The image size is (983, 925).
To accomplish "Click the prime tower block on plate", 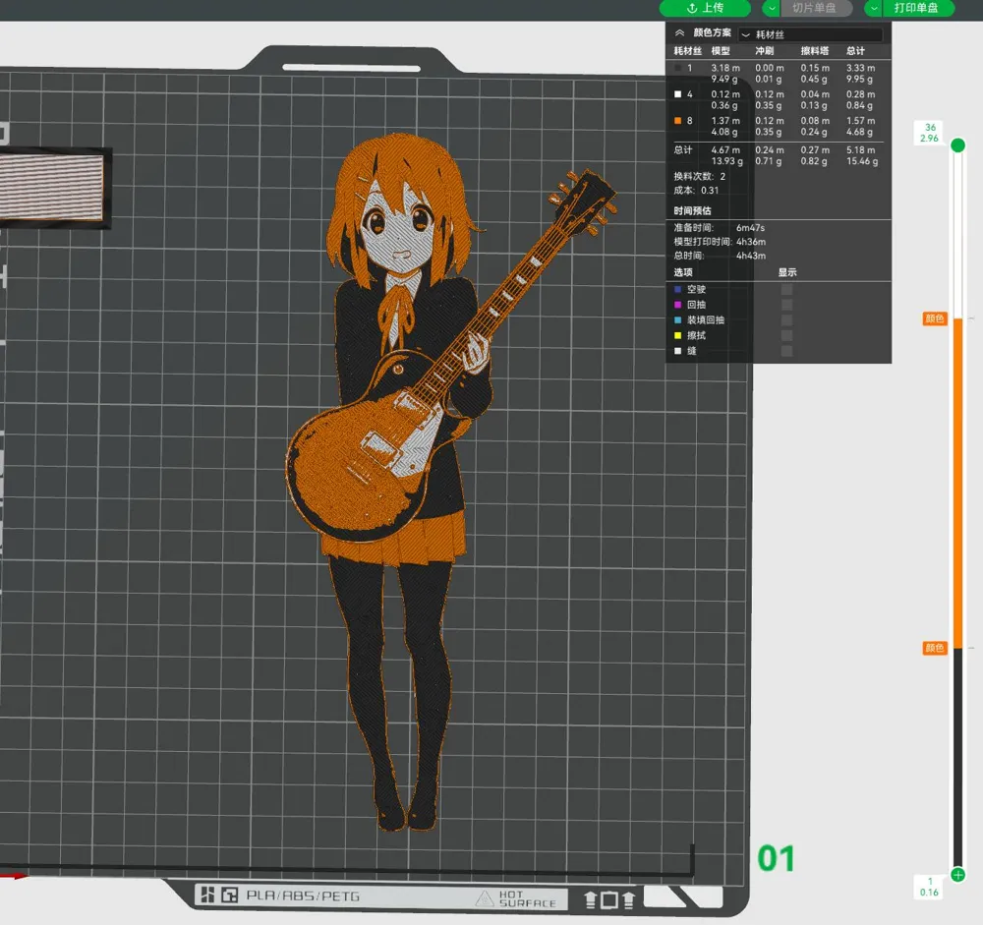I will click(53, 188).
